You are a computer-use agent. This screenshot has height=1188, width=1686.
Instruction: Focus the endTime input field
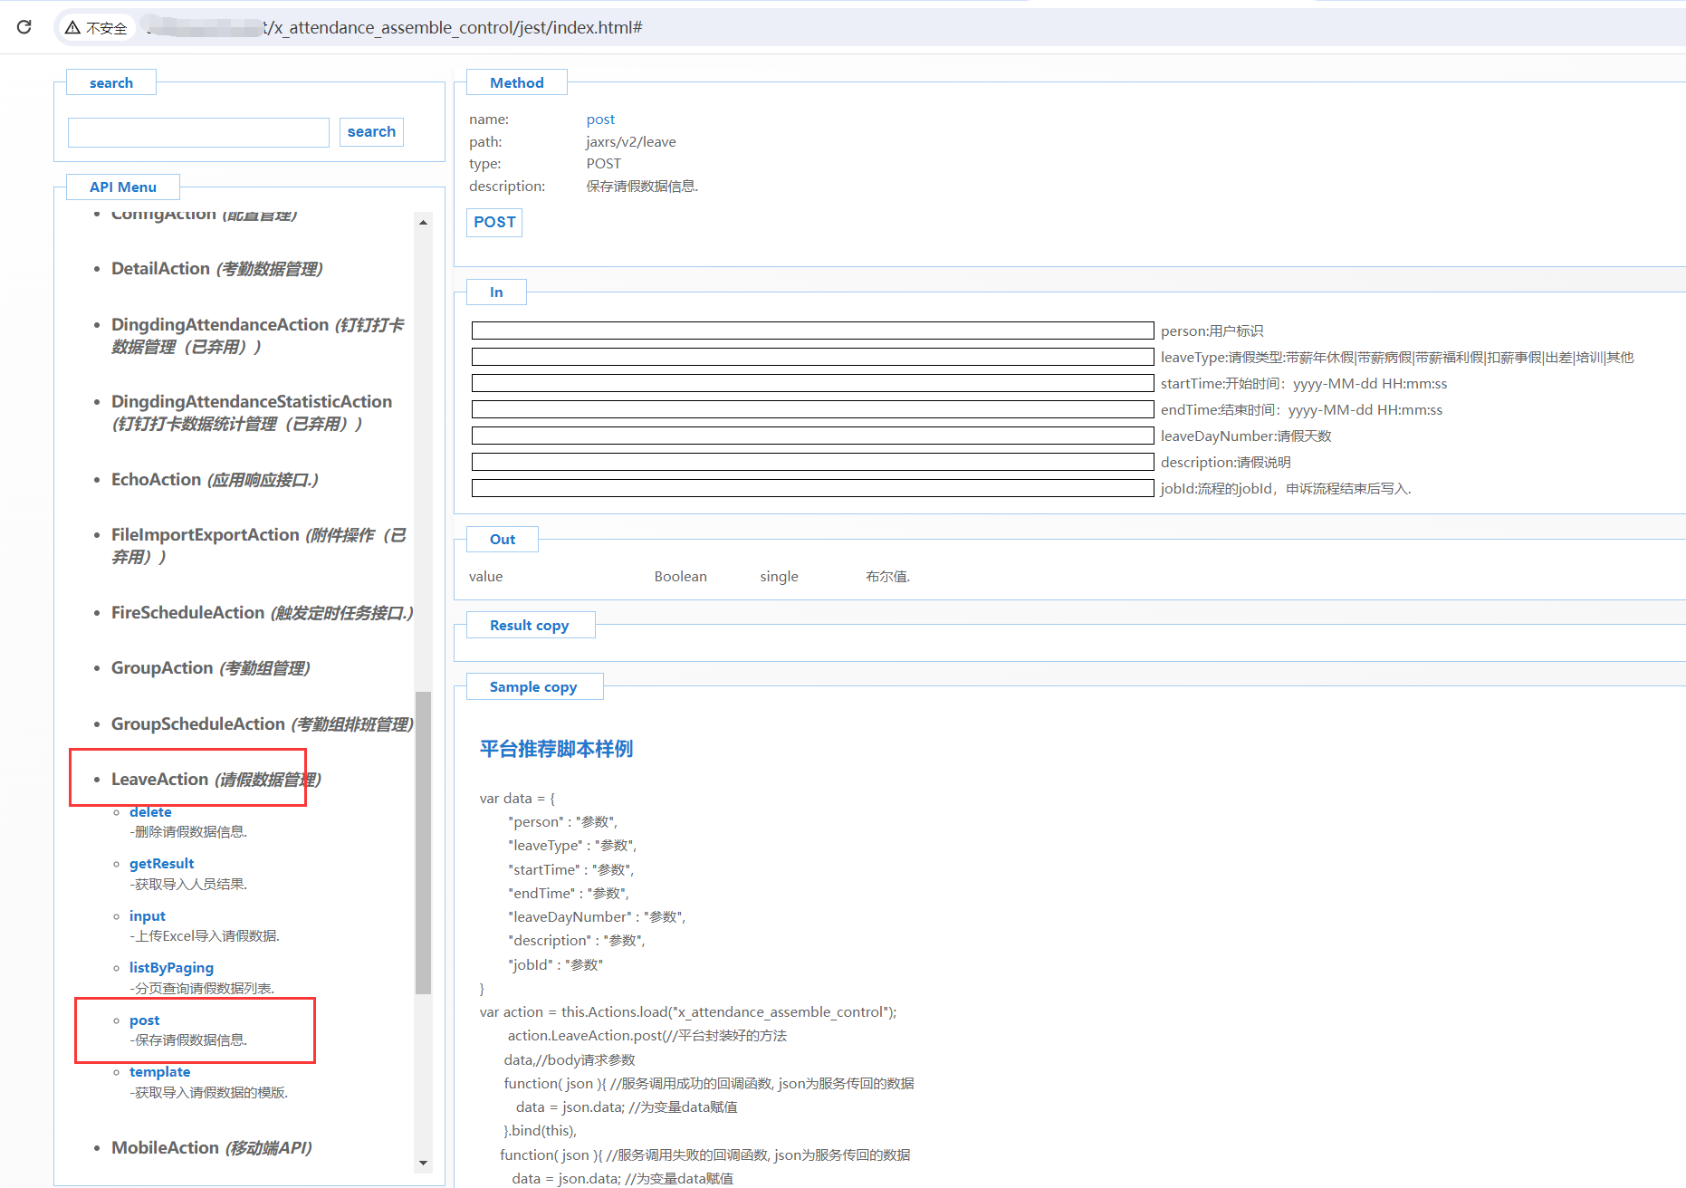pyautogui.click(x=812, y=410)
